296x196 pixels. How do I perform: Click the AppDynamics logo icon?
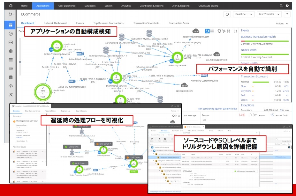(x=11, y=6)
